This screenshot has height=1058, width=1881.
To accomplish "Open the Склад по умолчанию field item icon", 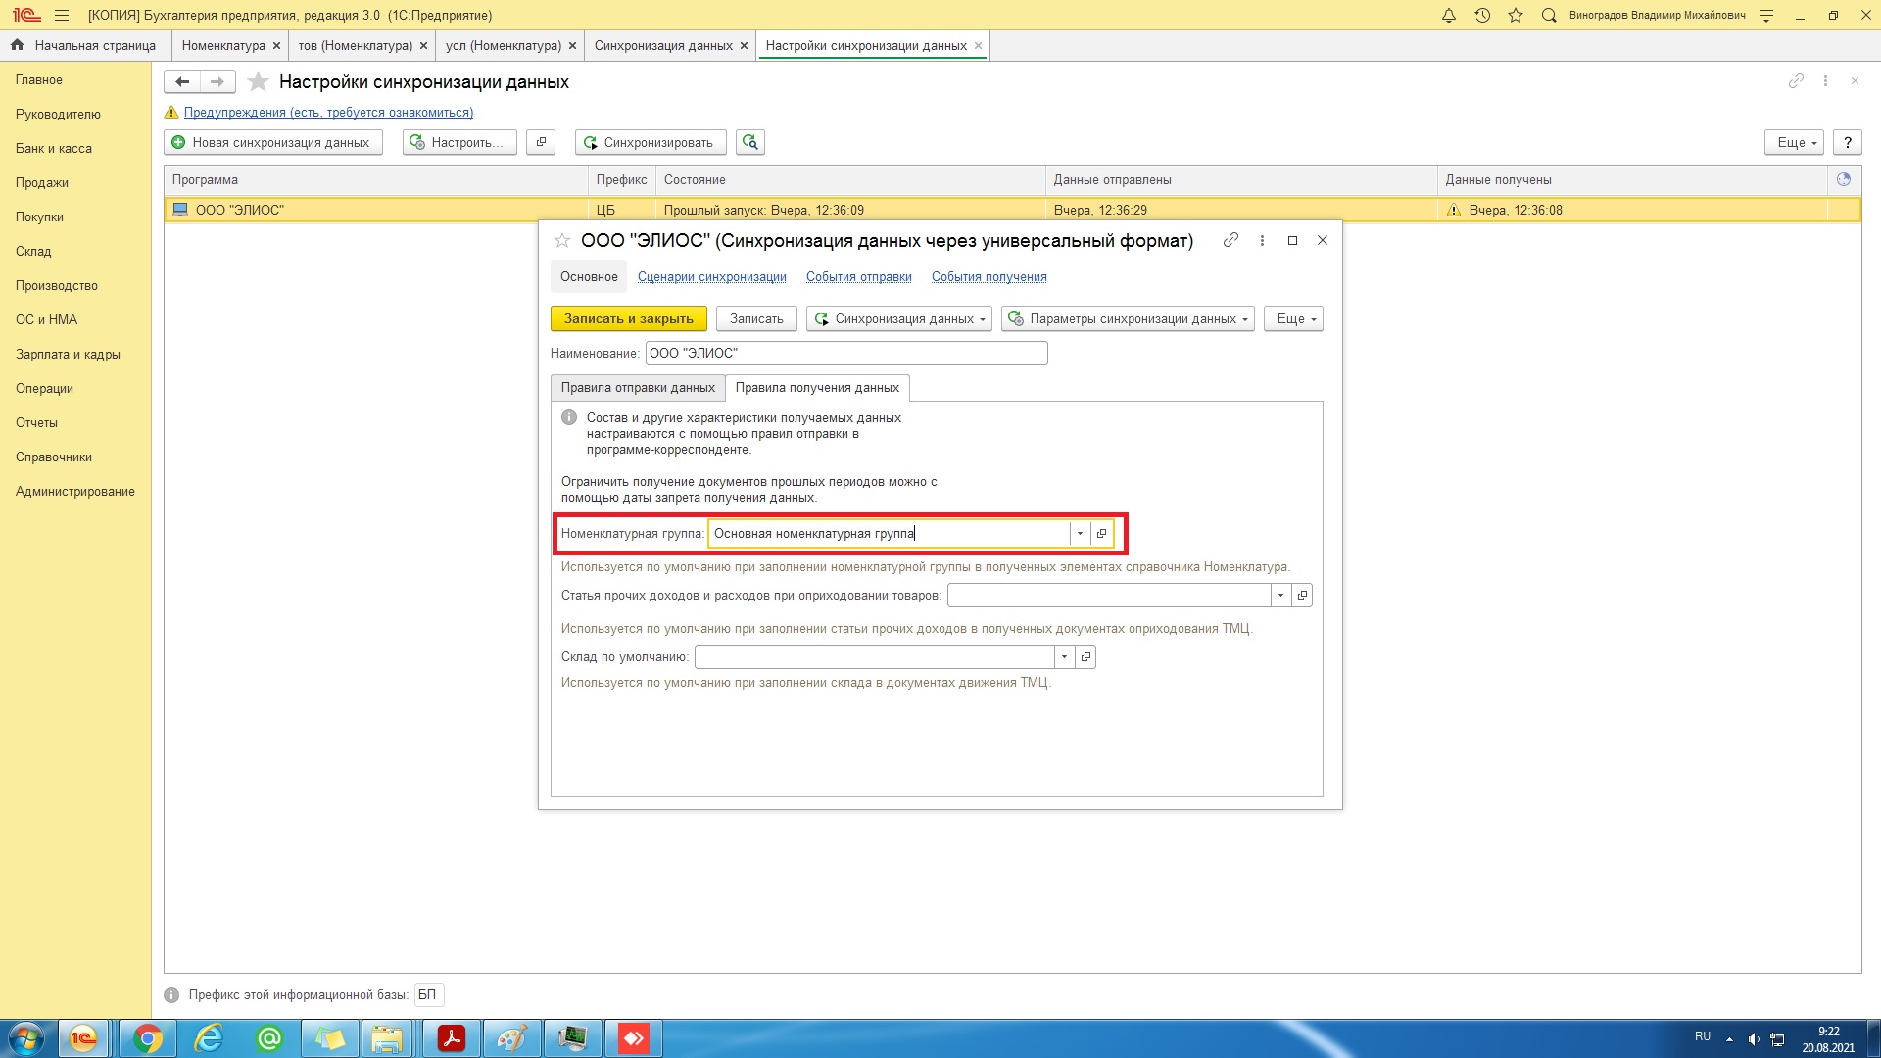I will tap(1085, 656).
